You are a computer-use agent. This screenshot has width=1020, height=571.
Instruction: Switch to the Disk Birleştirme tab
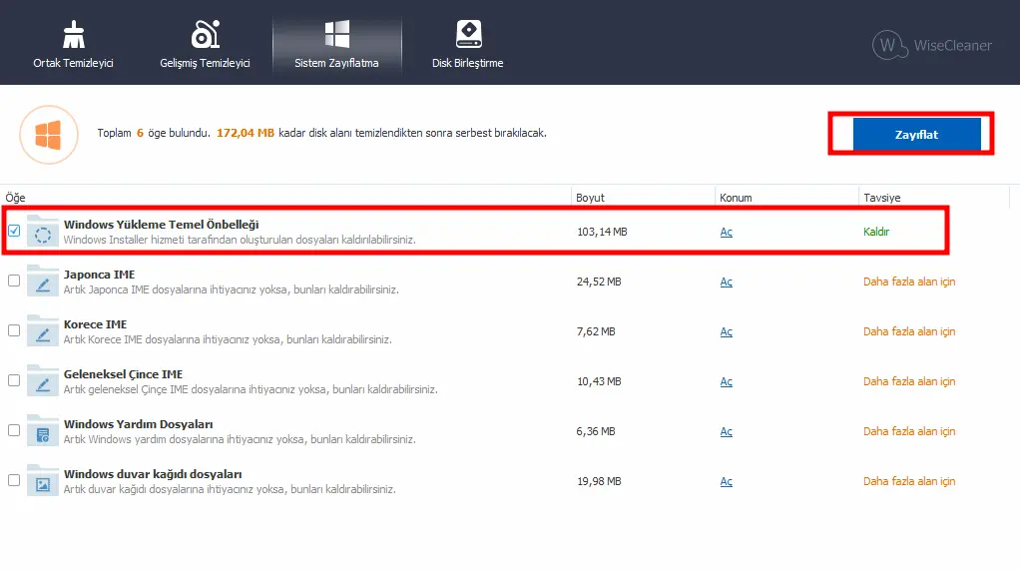[x=468, y=44]
